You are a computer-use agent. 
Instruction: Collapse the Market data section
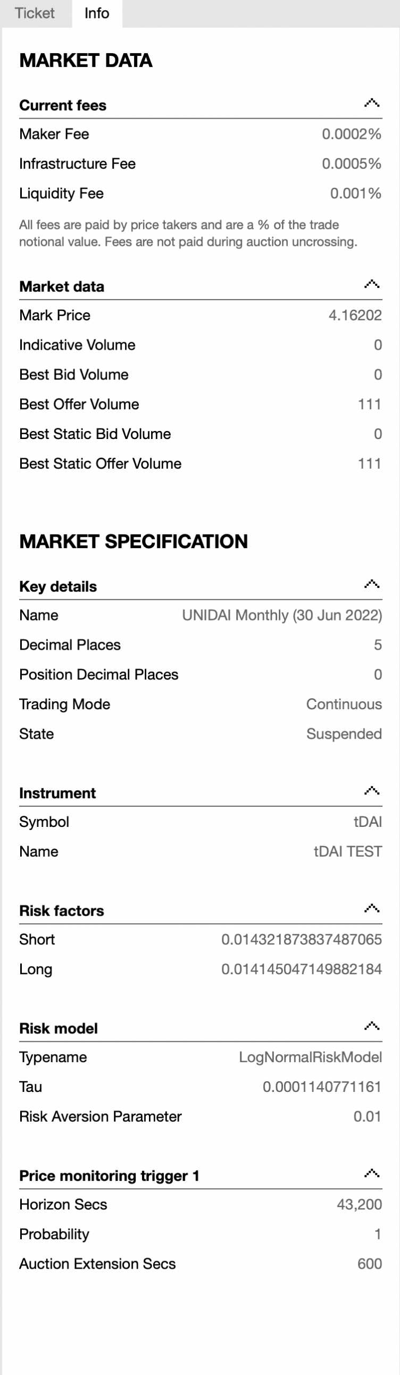[x=372, y=285]
